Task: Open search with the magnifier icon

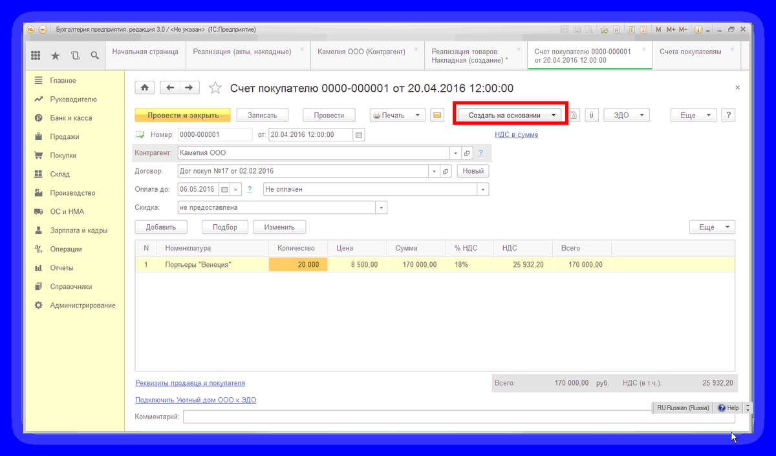Action: point(94,56)
